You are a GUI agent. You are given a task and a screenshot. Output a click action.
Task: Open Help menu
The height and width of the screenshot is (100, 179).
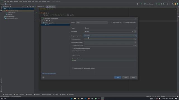48,1
